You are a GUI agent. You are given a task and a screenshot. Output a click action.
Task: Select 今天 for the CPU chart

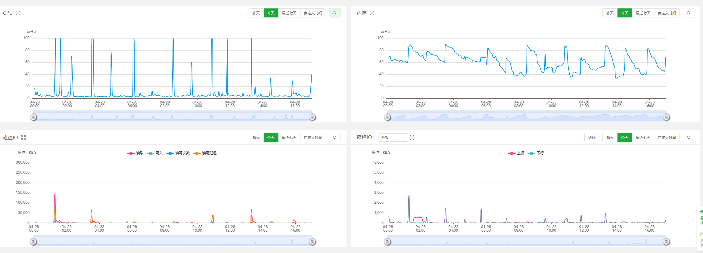click(271, 13)
